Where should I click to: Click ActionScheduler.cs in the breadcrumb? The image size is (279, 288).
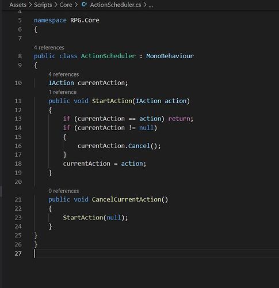pyautogui.click(x=116, y=5)
